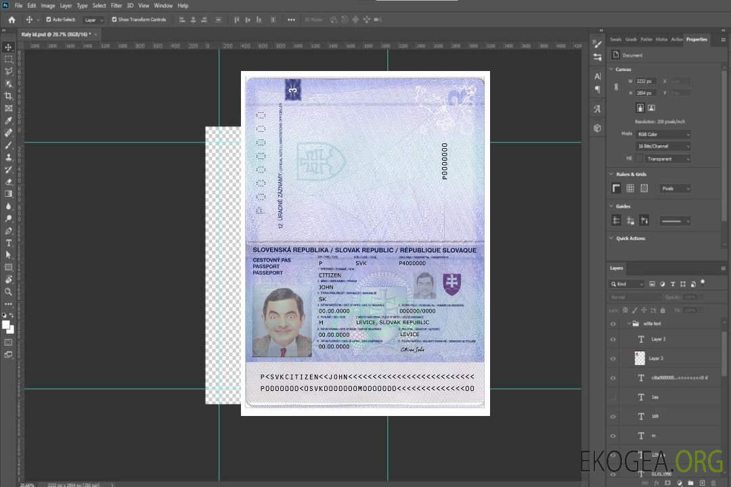Open the Transparent fill dropdown
This screenshot has width=731, height=487.
pyautogui.click(x=667, y=159)
